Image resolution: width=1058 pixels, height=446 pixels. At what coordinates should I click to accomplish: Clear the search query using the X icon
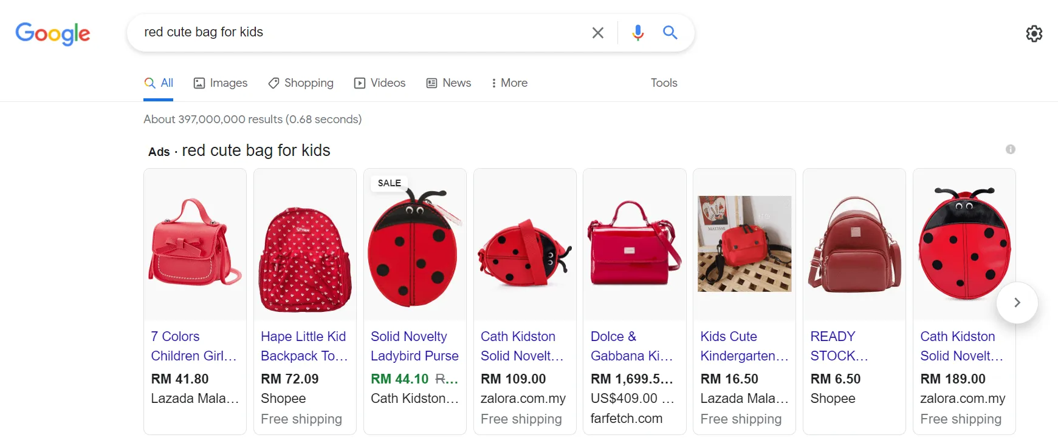point(597,33)
